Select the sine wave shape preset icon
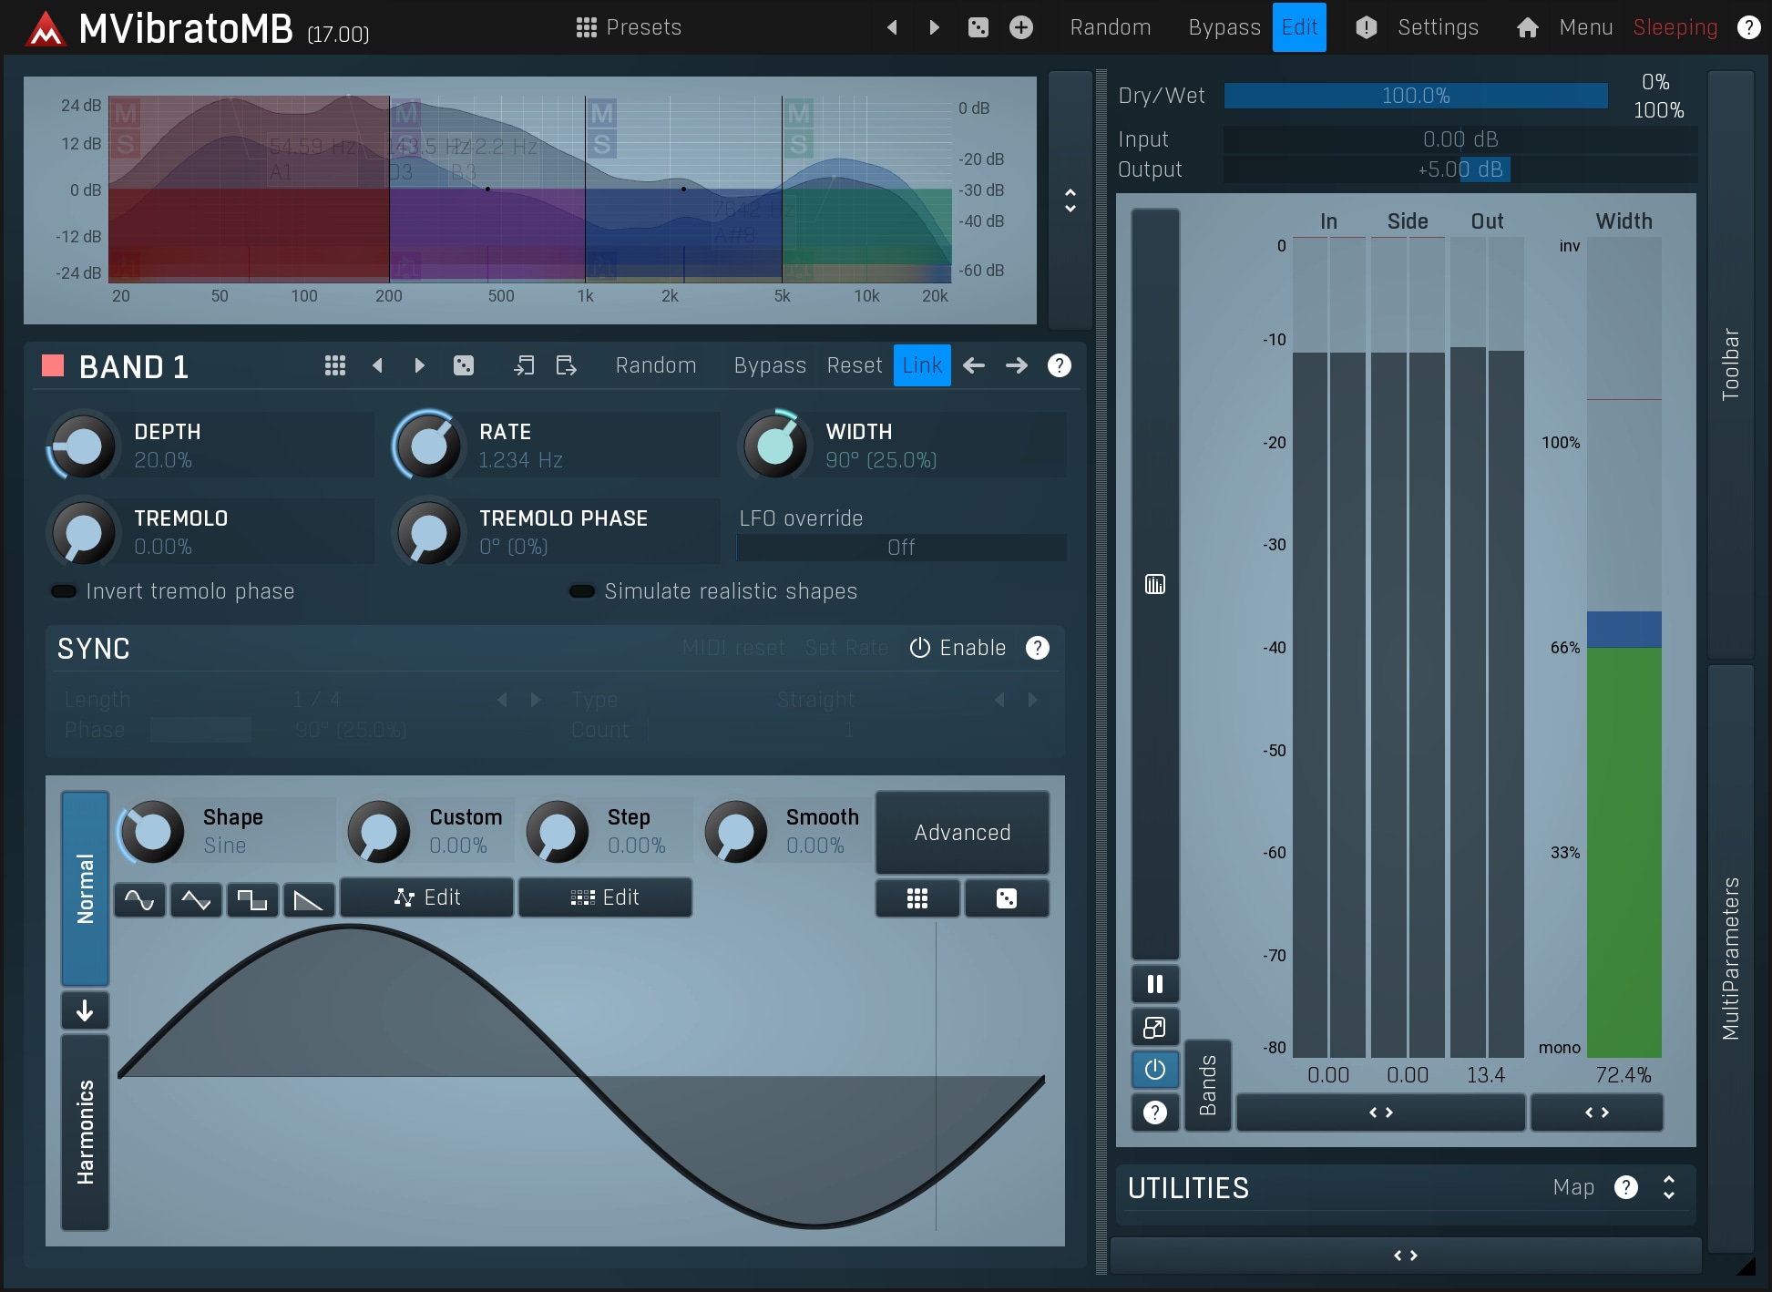The width and height of the screenshot is (1772, 1292). click(139, 900)
